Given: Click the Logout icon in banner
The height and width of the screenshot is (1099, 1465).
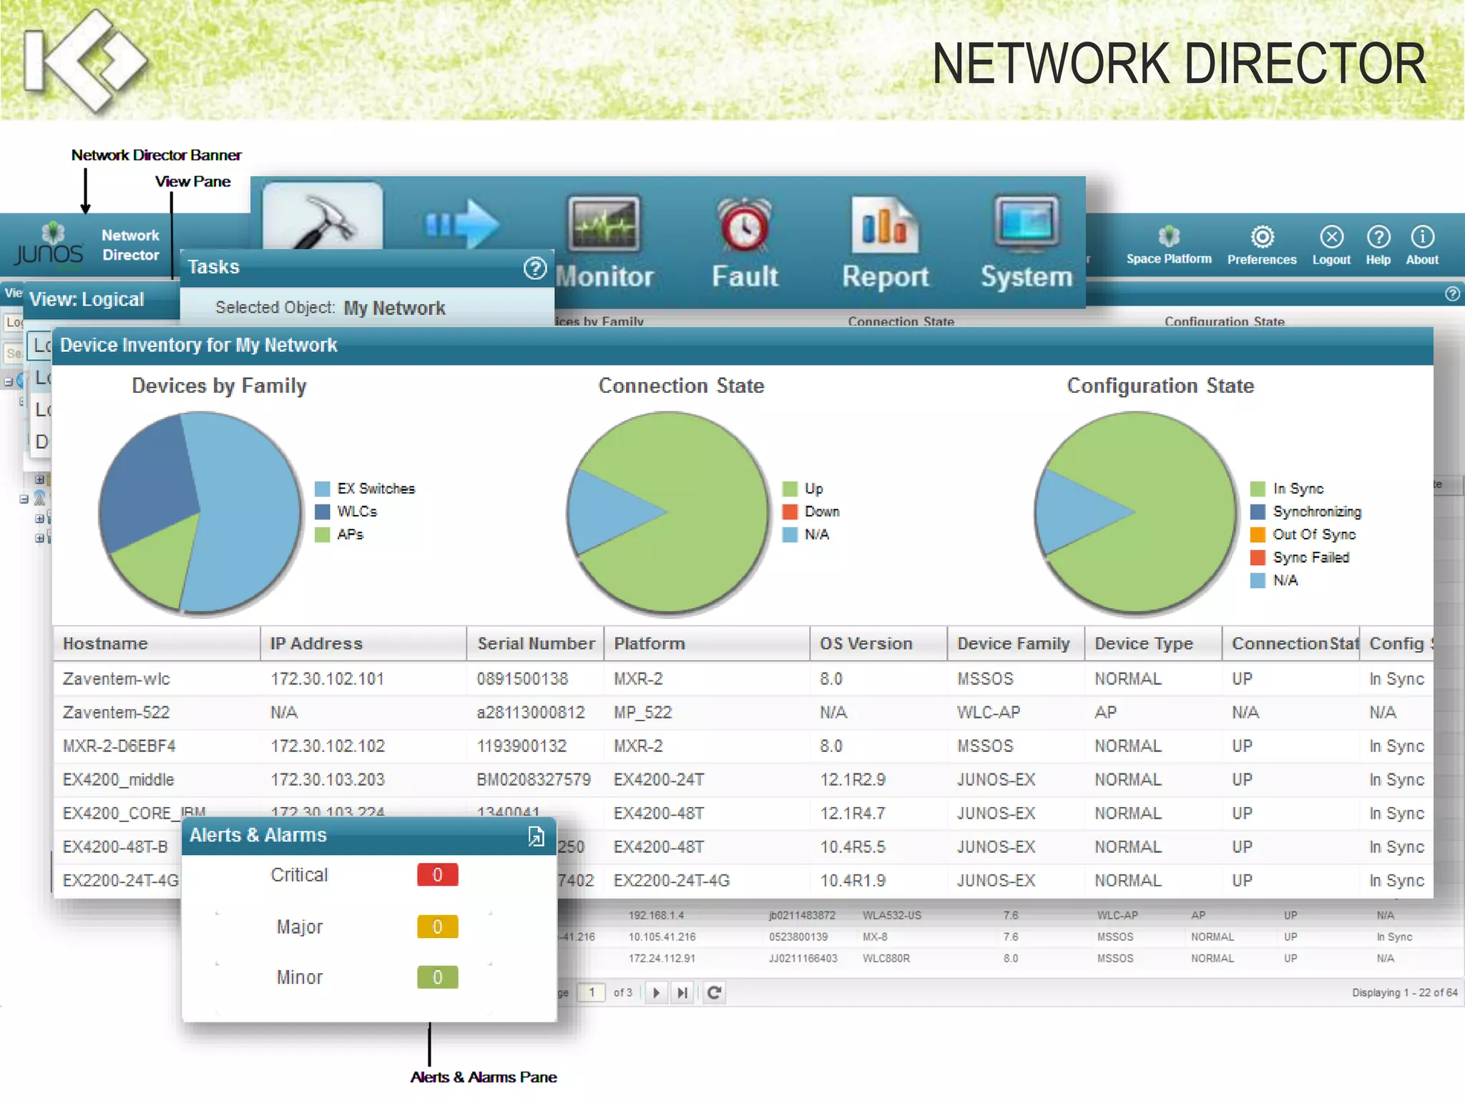Looking at the screenshot, I should coord(1331,237).
